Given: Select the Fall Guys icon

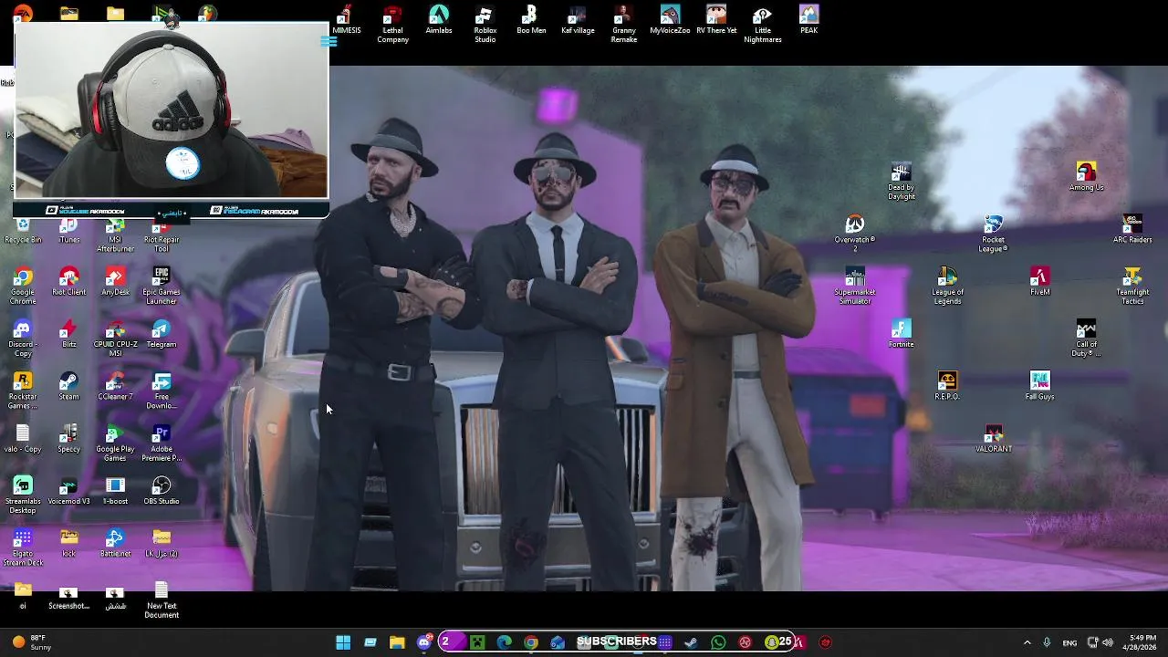Looking at the screenshot, I should [x=1039, y=386].
